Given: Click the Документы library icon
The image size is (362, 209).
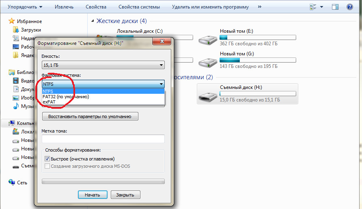Looking at the screenshot, I should pyautogui.click(x=16, y=89).
